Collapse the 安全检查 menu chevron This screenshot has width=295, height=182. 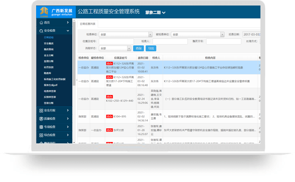pyautogui.click(x=68, y=31)
